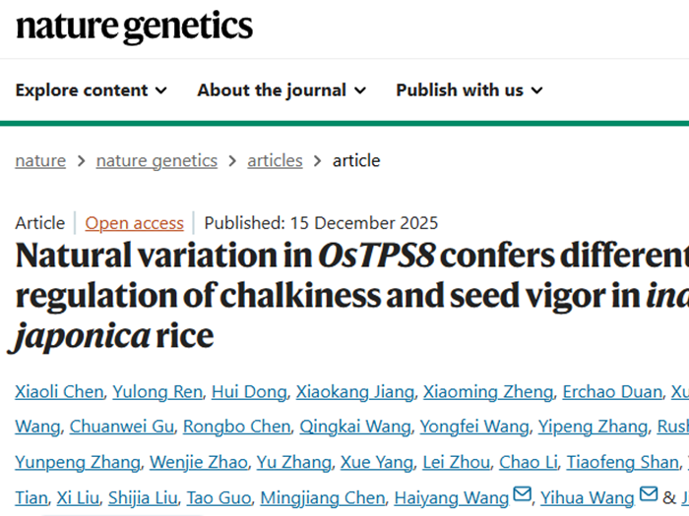Screen dimensions: 689x516
Task: Click the Open access link
Action: 134,223
